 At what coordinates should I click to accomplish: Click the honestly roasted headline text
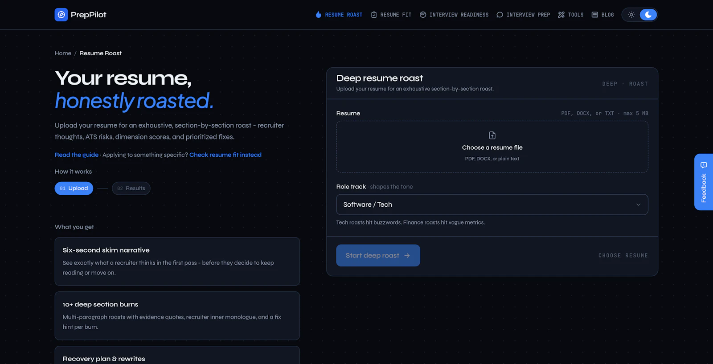(x=134, y=101)
